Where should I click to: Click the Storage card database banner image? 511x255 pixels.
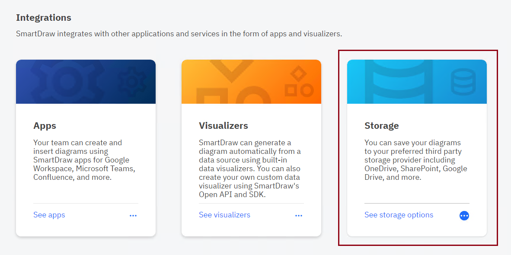point(417,82)
